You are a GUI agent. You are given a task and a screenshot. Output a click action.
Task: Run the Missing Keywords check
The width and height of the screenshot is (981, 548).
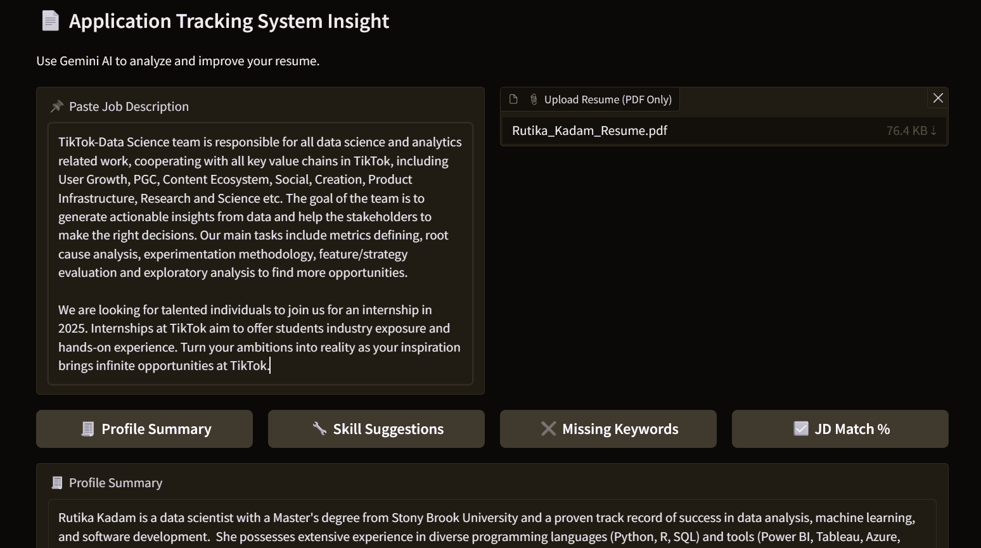click(608, 429)
